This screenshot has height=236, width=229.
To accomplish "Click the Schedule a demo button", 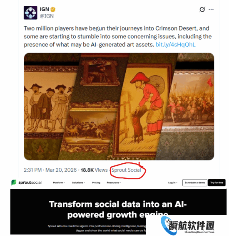I will (x=195, y=183).
